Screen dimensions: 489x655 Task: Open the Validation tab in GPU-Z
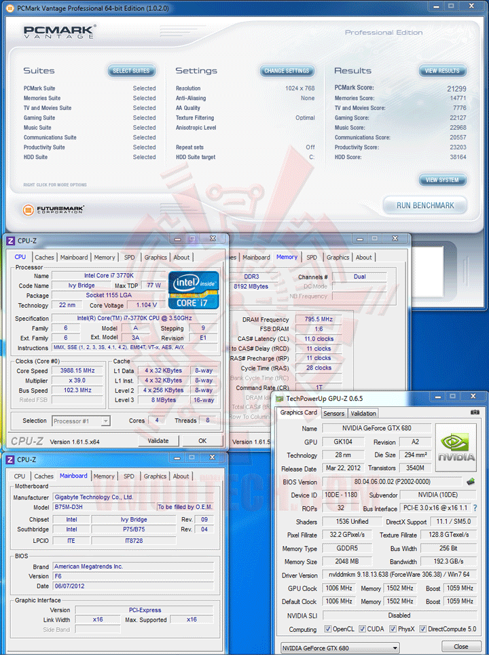tap(363, 413)
